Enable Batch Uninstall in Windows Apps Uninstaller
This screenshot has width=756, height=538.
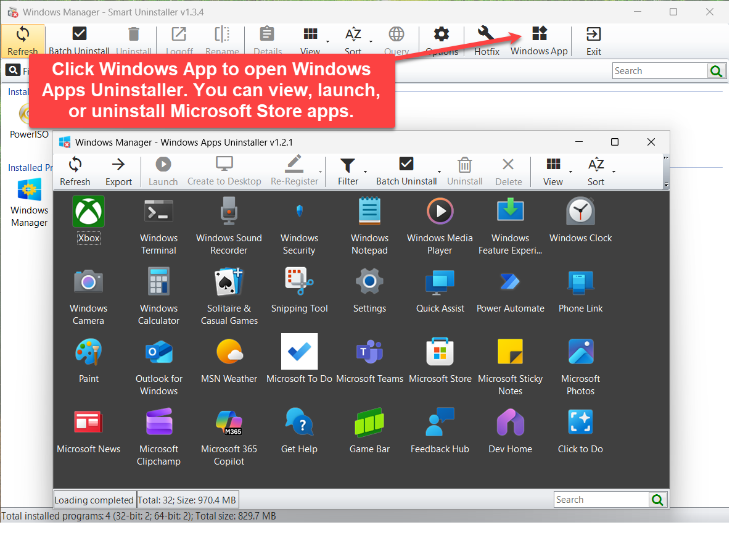[x=406, y=172]
